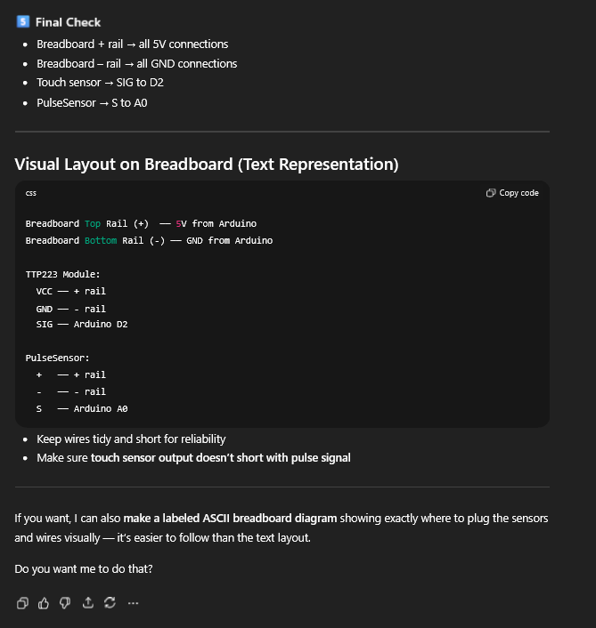The image size is (596, 628).
Task: Click the Copy code button
Action: (x=512, y=193)
